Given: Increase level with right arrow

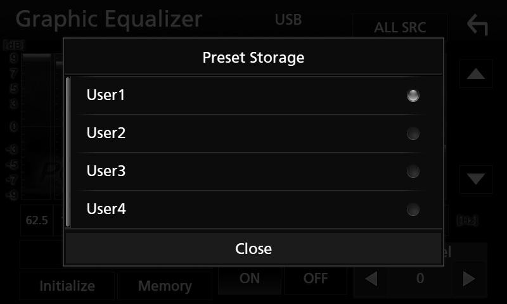Looking at the screenshot, I should [x=469, y=279].
